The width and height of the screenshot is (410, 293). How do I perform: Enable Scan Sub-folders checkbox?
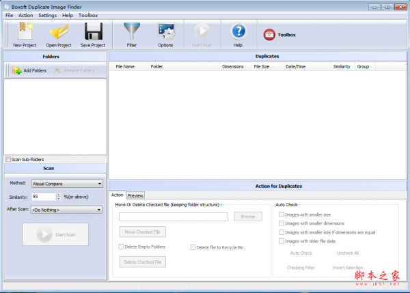click(8, 159)
